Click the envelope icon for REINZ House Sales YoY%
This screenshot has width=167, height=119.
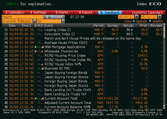pos(39,64)
